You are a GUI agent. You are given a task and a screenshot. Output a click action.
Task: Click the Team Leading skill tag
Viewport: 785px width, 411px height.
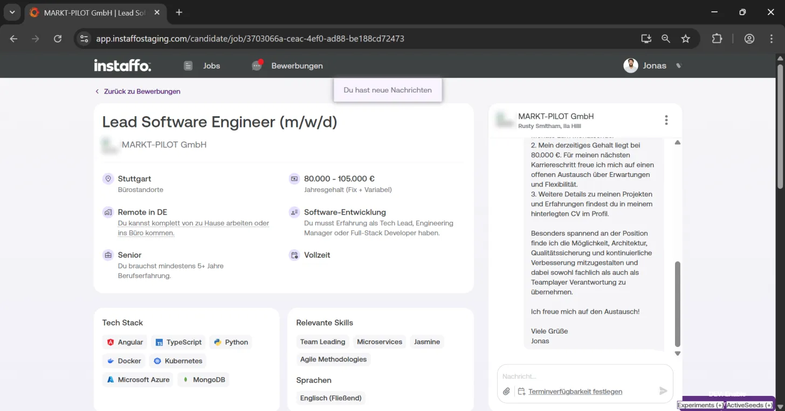click(x=322, y=342)
